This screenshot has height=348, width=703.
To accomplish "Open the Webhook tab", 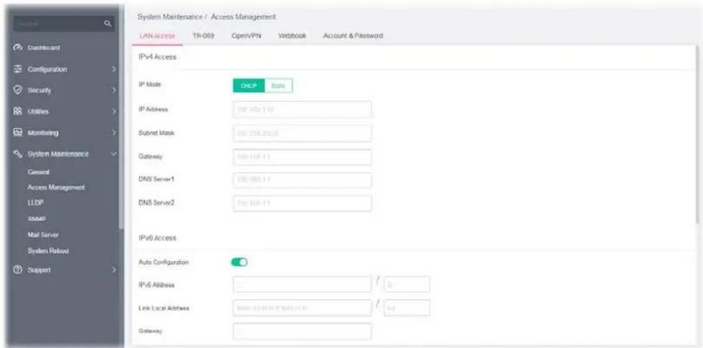I will coord(292,36).
